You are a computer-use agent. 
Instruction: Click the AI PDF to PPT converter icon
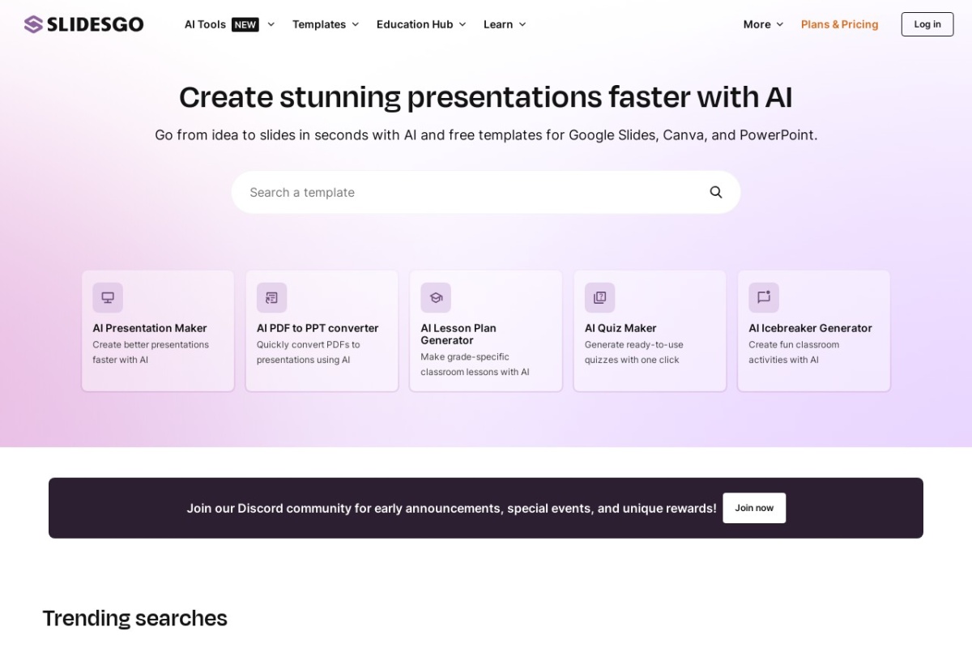tap(271, 297)
